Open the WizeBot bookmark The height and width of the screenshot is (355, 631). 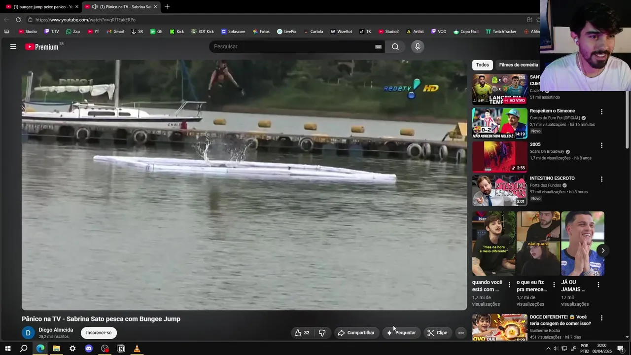click(x=341, y=32)
